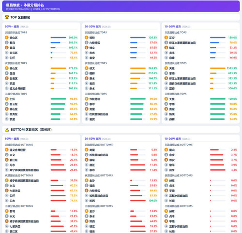Click the rank 1 badge on the 99.6% row

click(87, 99)
